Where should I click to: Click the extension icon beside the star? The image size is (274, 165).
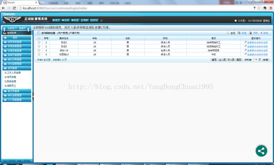pos(265,8)
